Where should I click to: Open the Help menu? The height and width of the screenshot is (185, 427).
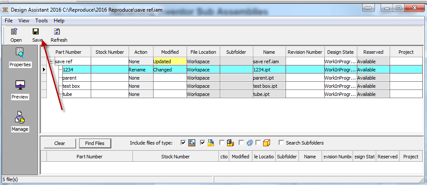[x=59, y=21]
